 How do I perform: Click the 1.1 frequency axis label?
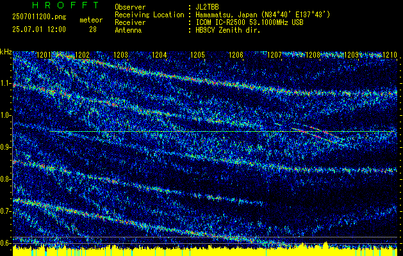pos(6,84)
